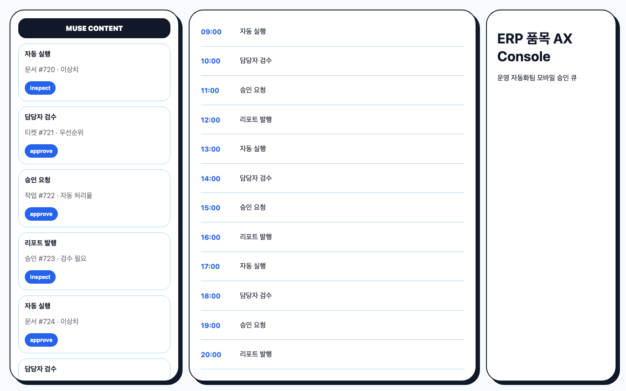Click inspect on document #720 card
This screenshot has height=391, width=626.
[40, 88]
